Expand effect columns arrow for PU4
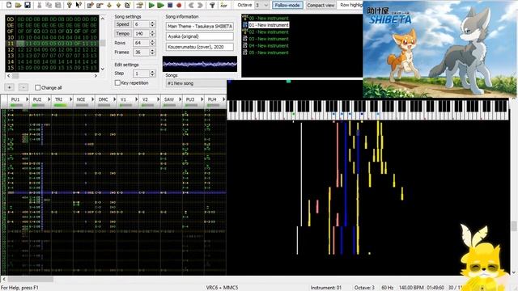518x291 pixels. tap(223, 99)
